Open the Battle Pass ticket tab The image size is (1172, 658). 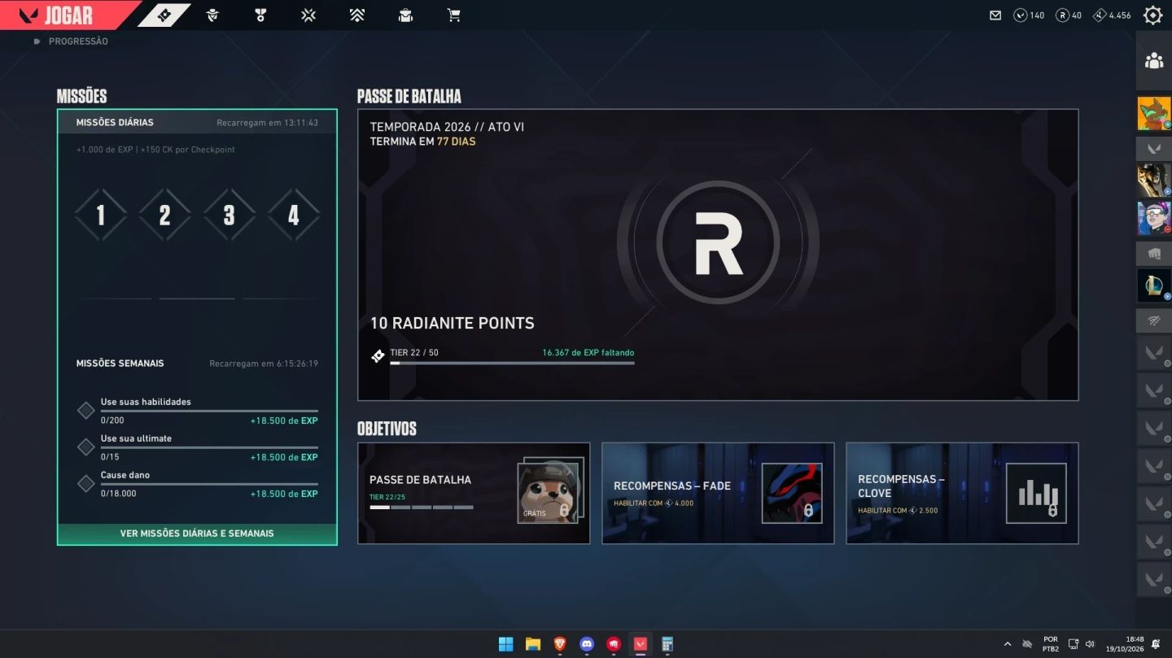click(x=164, y=15)
